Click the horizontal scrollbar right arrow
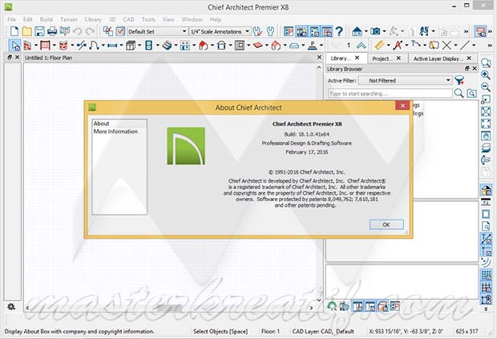The width and height of the screenshot is (497, 339). [x=311, y=308]
